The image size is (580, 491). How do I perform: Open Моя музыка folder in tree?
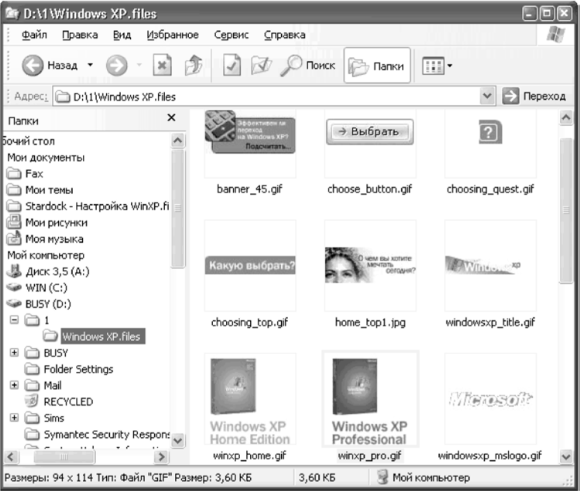tap(45, 239)
